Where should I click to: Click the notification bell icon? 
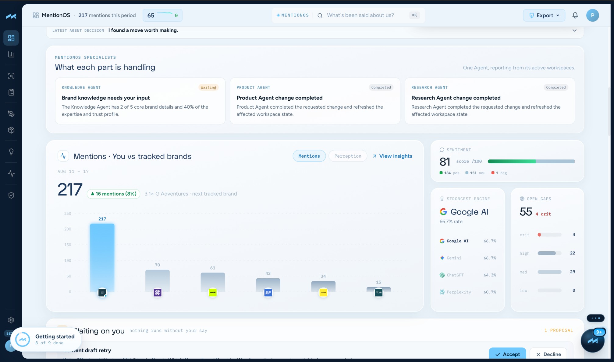[575, 15]
